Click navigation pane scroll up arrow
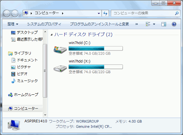The height and width of the screenshot is (135, 183). (45, 32)
